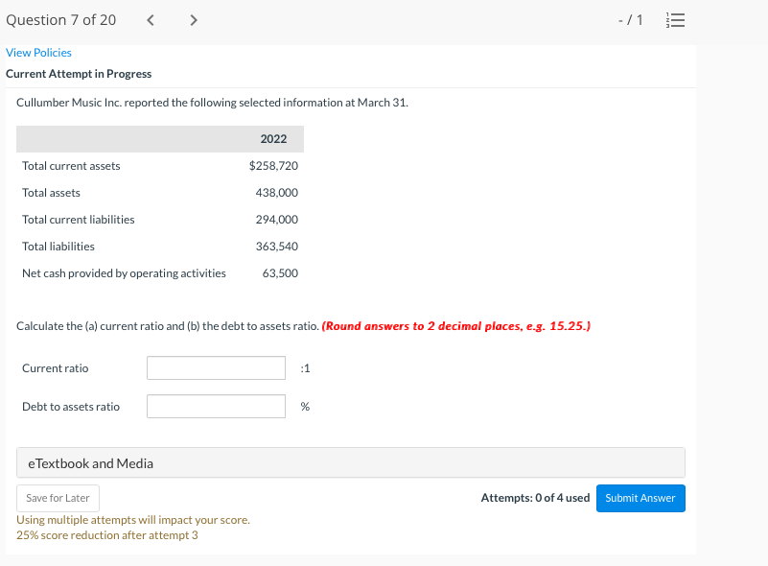Screen dimensions: 768x566
Task: Select the Question 7 of 20 label
Action: click(x=61, y=19)
